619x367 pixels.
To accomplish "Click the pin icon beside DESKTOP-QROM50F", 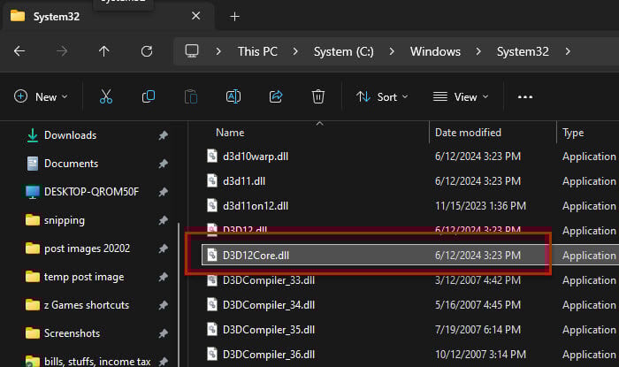I will (x=163, y=192).
